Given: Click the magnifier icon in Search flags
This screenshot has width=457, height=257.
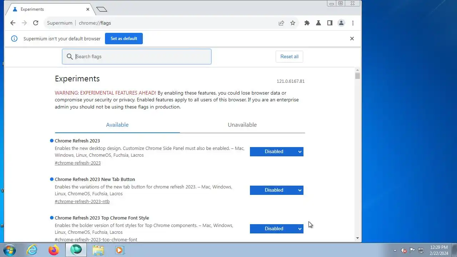Looking at the screenshot, I should [70, 56].
